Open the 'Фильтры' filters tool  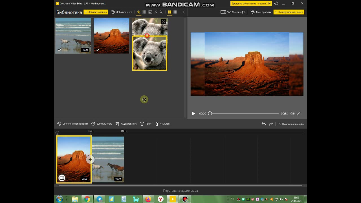(x=163, y=124)
